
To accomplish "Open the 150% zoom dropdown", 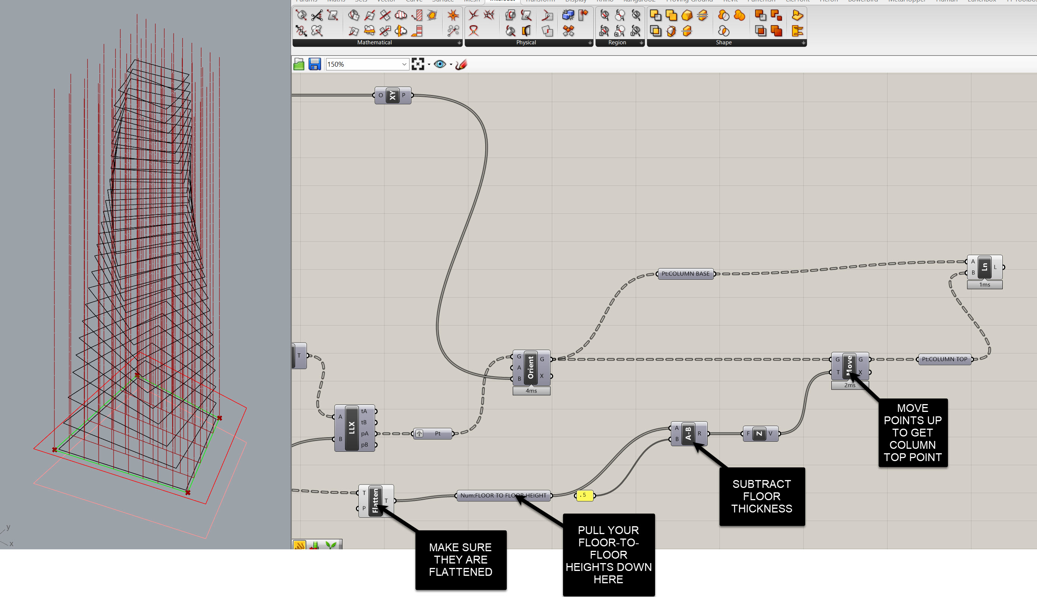I will coord(404,64).
